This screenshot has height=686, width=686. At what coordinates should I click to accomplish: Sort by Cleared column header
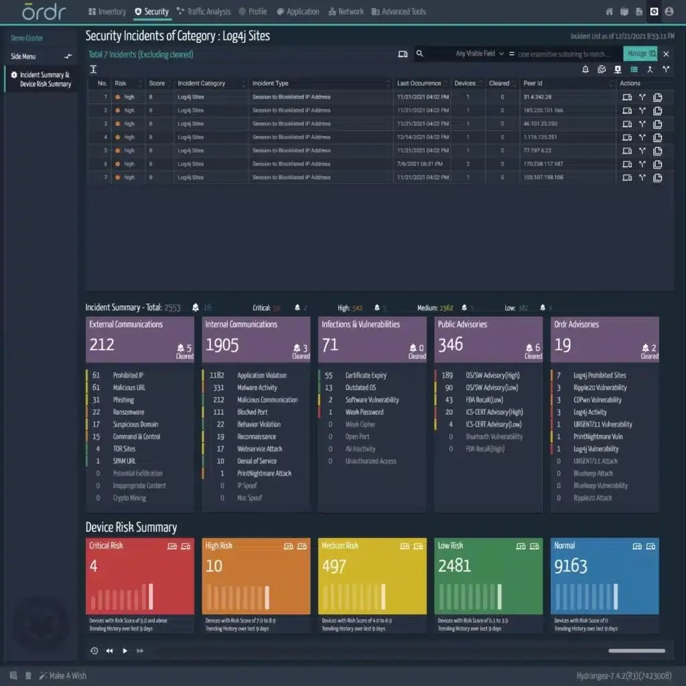[x=502, y=83]
